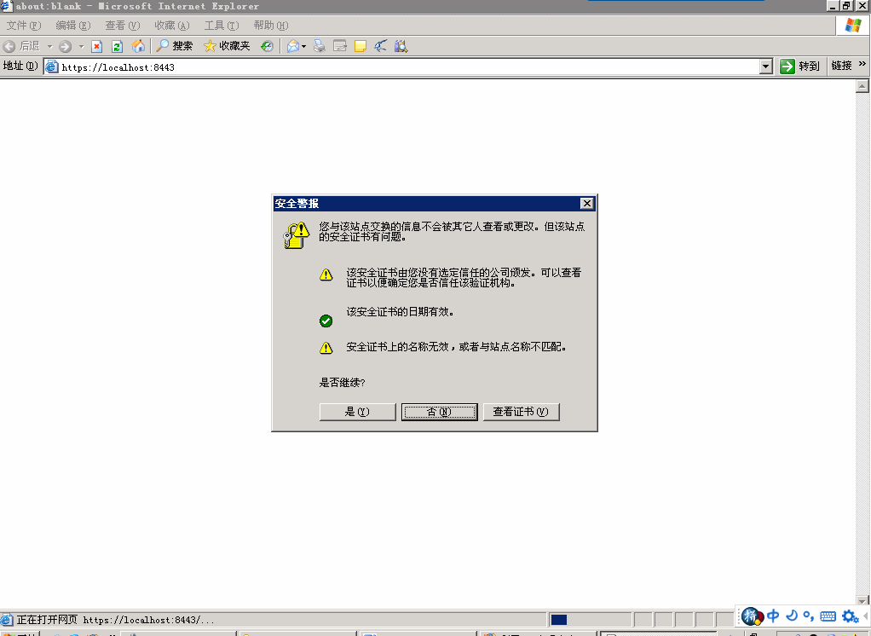Click the IME logo icon in the language bar
Viewport: 871px width, 636px height.
(753, 616)
